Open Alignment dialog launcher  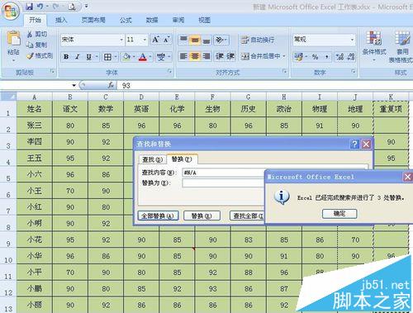[x=285, y=72]
